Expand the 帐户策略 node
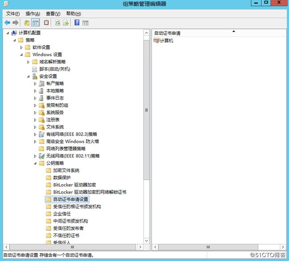Viewport: 289px width, 261px height. pos(35,84)
